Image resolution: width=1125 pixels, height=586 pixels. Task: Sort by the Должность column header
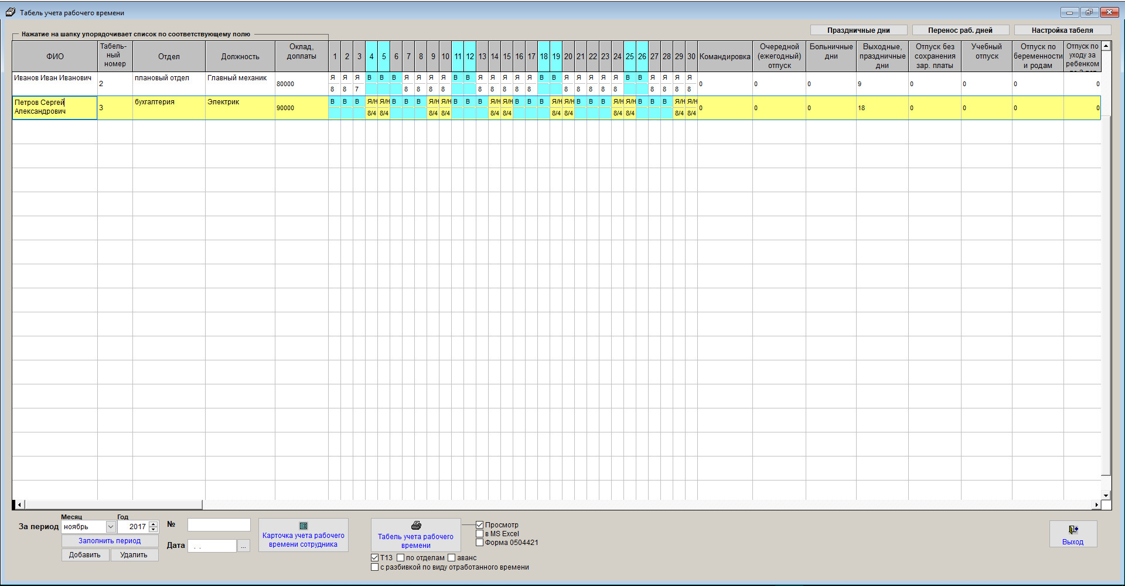tap(240, 56)
